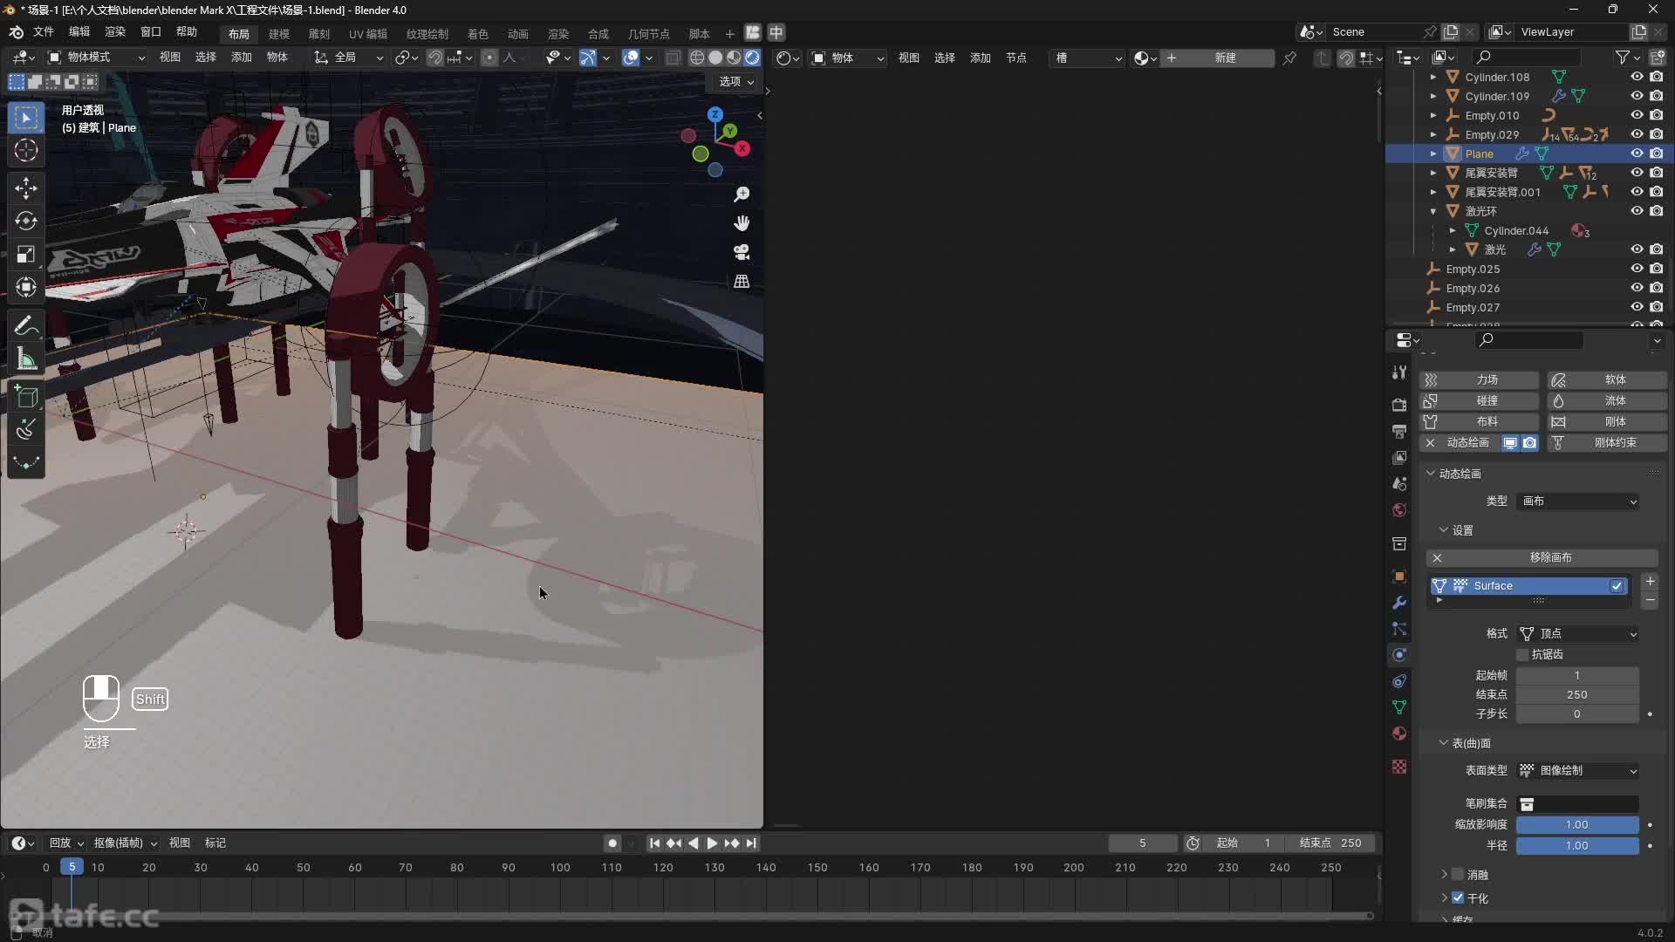Screen dimensions: 1675x942
Task: Select the Rotate tool
Action: point(26,221)
